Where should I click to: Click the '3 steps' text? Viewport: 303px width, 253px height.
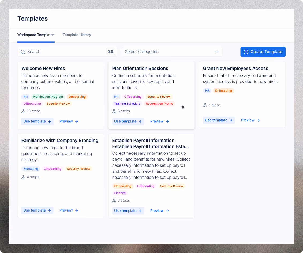tap(124, 111)
